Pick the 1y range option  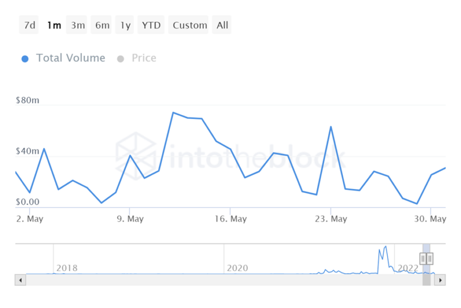tap(125, 25)
